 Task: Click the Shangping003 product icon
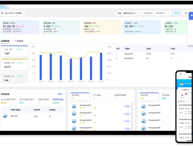(74, 121)
